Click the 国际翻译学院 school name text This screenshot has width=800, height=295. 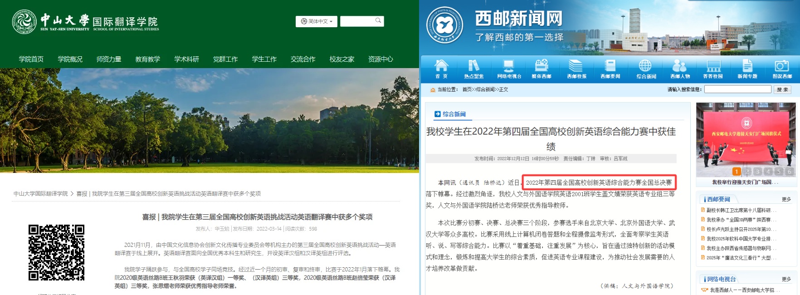[125, 21]
